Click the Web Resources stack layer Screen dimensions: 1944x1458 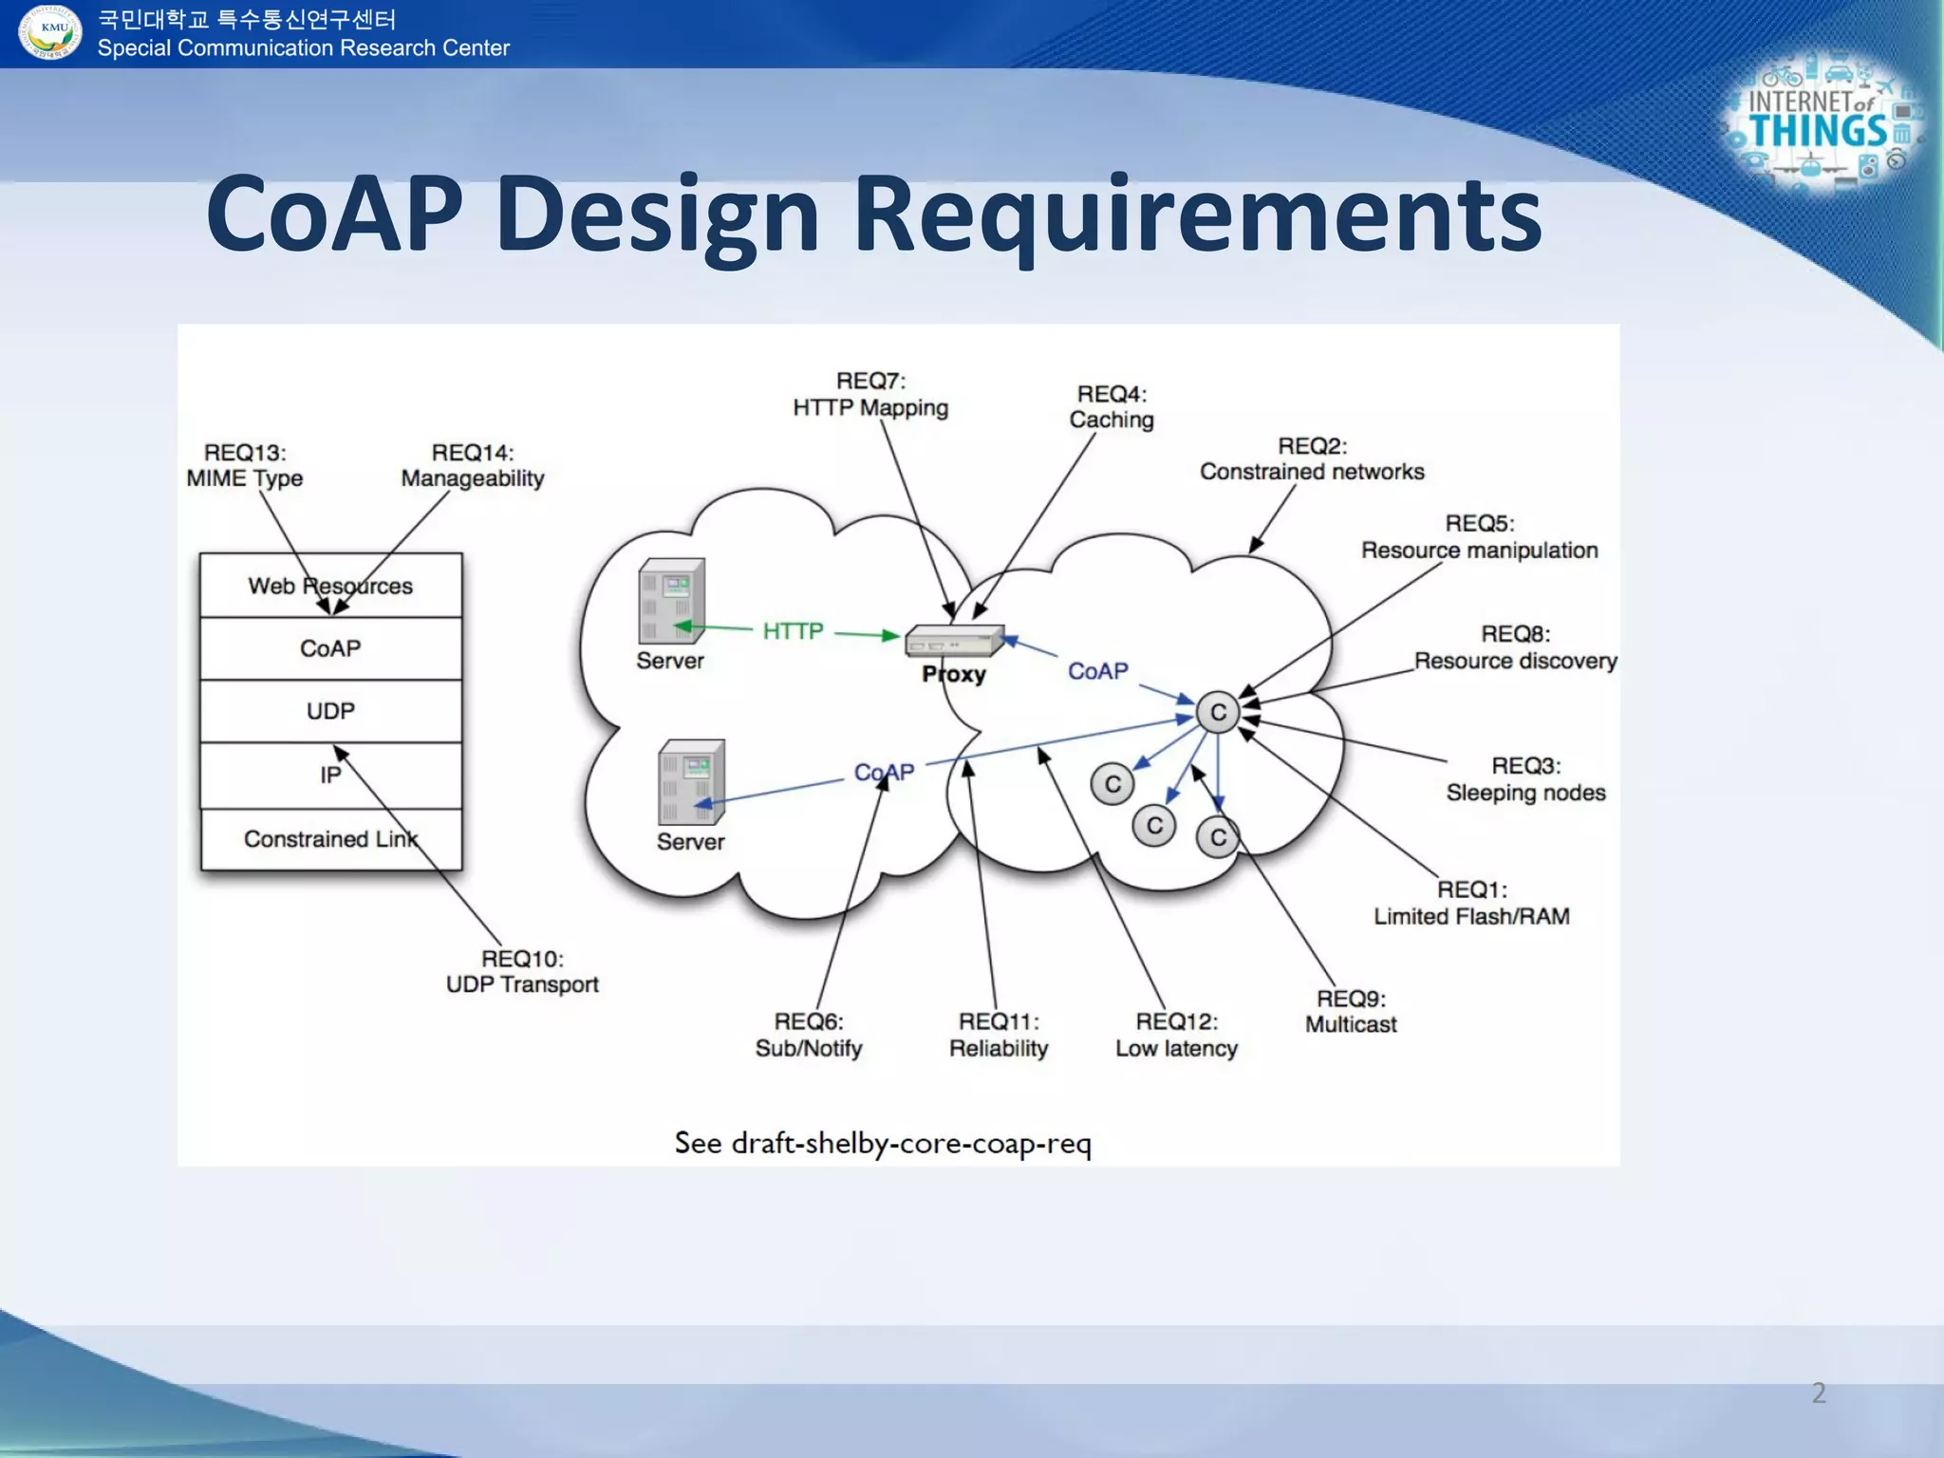click(x=330, y=586)
